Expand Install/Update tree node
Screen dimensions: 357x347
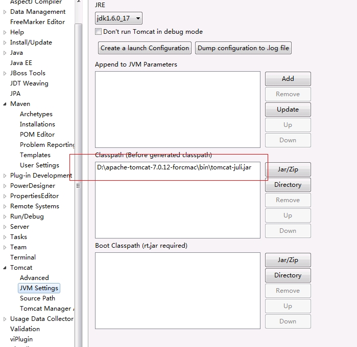click(5, 42)
